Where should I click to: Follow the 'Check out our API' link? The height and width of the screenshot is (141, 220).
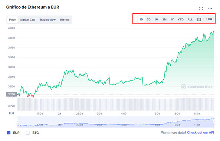pyautogui.click(x=200, y=132)
